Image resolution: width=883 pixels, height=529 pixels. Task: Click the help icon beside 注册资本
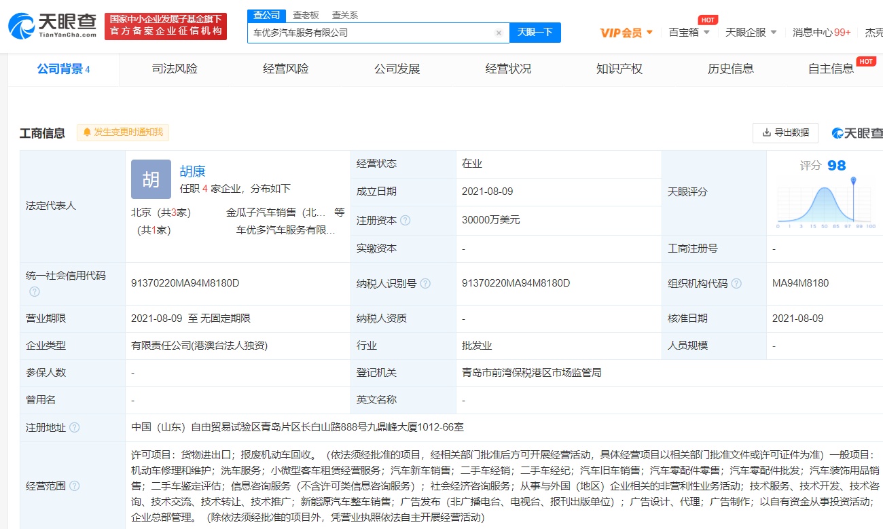(406, 221)
